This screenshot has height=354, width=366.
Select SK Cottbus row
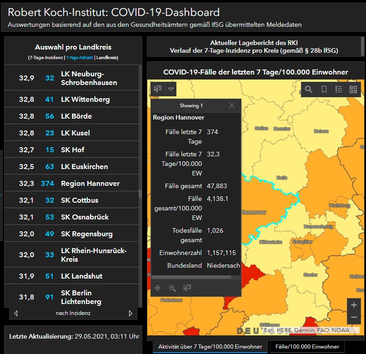pos(71,200)
